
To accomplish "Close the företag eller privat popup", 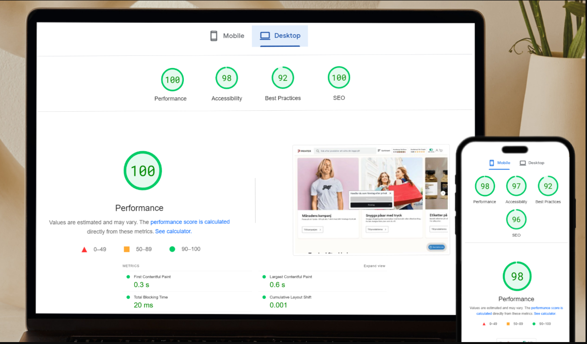I will tap(390, 193).
